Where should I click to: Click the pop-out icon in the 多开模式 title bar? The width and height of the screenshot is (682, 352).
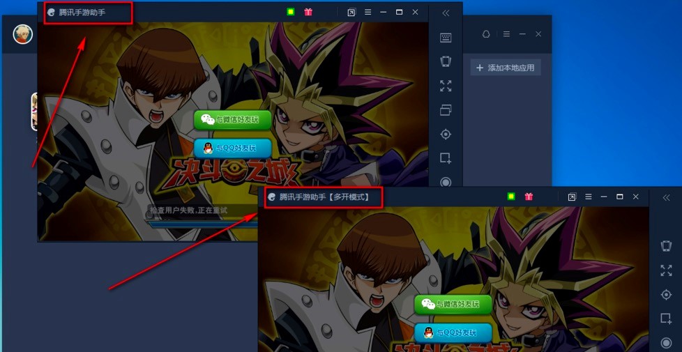[x=572, y=197]
